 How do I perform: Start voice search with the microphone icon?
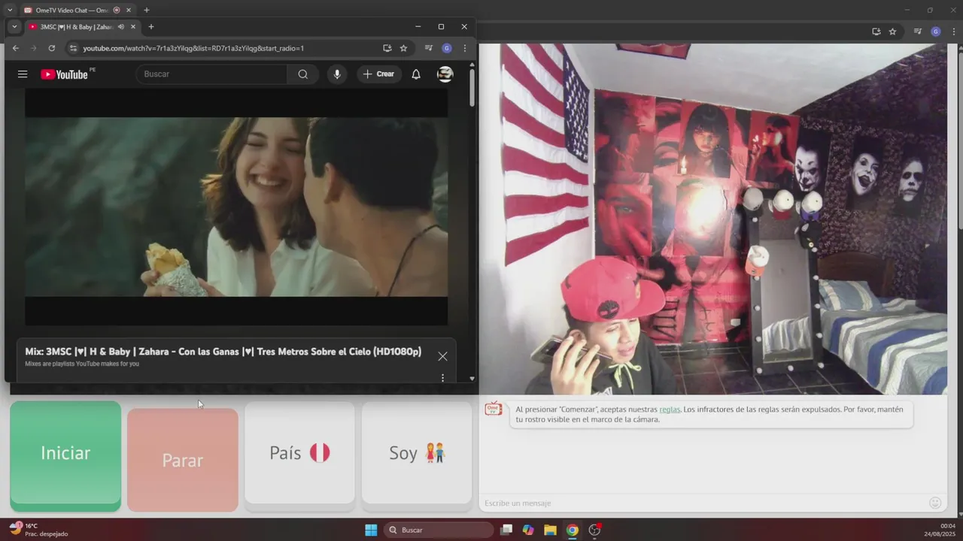[337, 74]
